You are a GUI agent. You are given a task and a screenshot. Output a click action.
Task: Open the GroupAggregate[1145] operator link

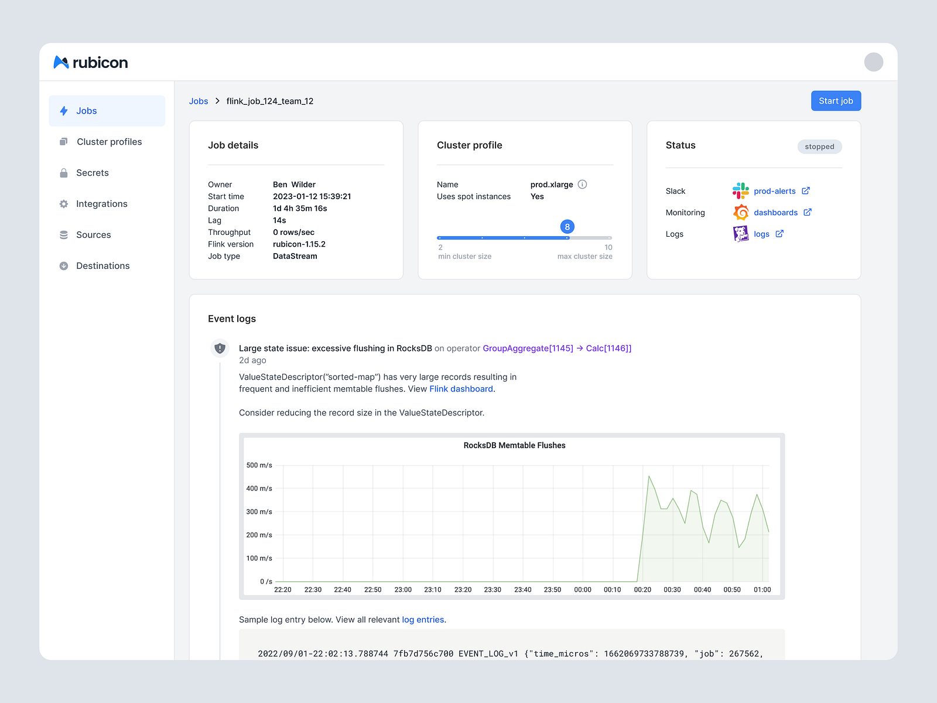pyautogui.click(x=528, y=348)
